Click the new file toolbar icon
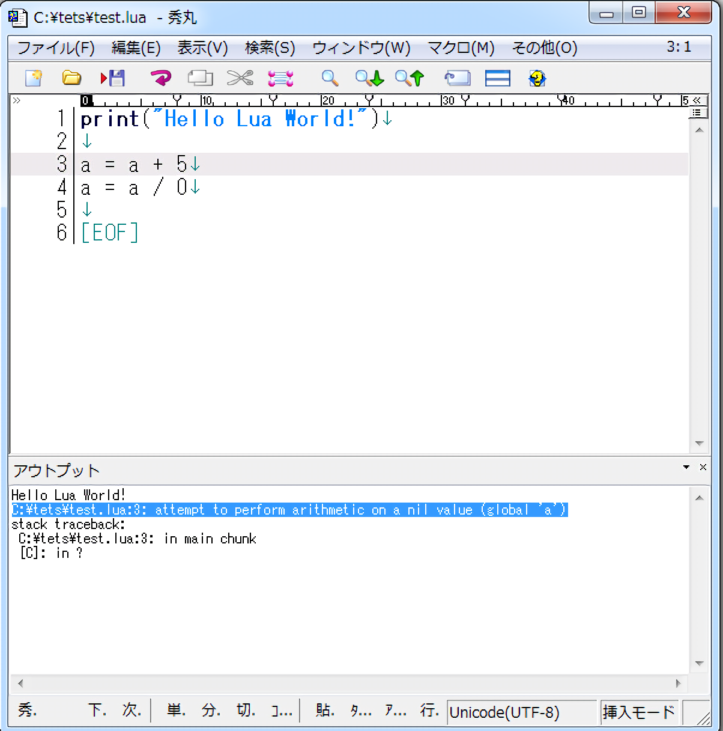 [34, 78]
